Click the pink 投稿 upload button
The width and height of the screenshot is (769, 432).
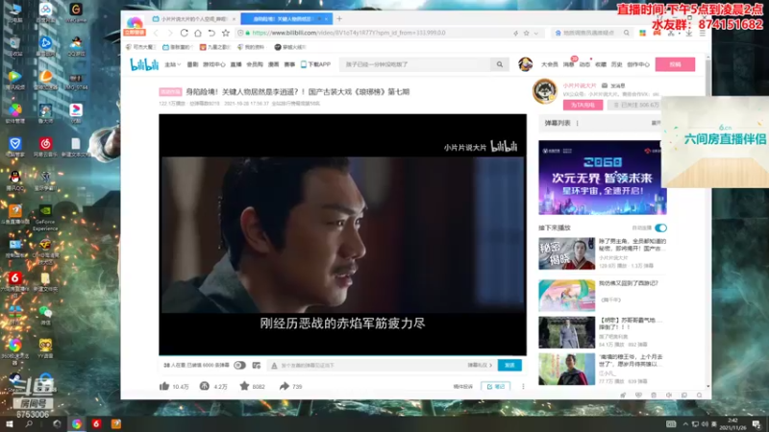click(675, 64)
